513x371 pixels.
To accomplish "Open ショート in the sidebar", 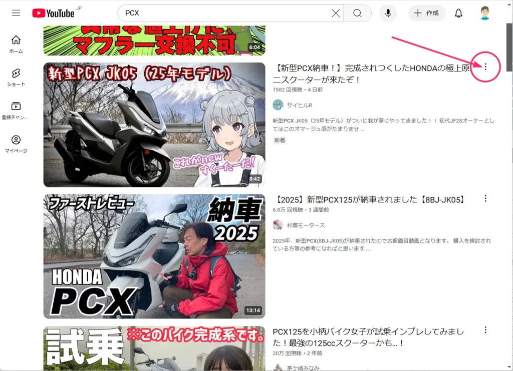I will click(16, 77).
